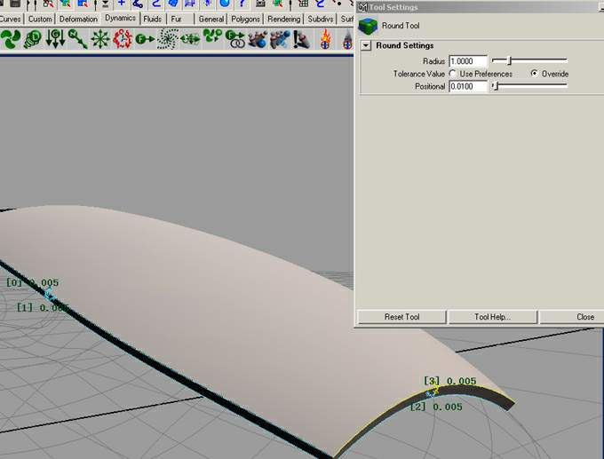Image resolution: width=604 pixels, height=459 pixels.
Task: Open the Polygons shelf tab
Action: coord(245,19)
